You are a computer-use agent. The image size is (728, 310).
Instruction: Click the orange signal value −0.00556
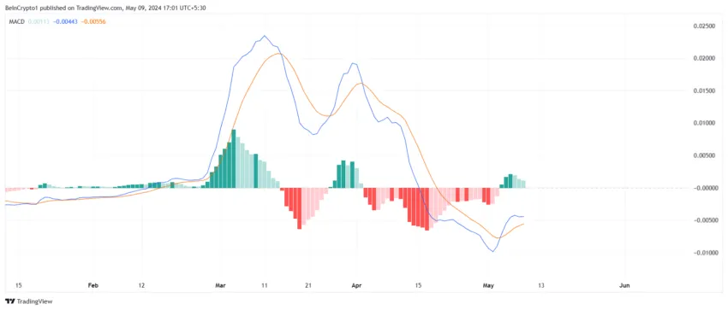(x=92, y=21)
